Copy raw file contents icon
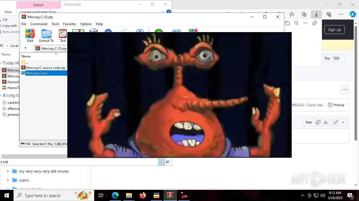Viewport: 359px width, 201px height. click(x=318, y=122)
